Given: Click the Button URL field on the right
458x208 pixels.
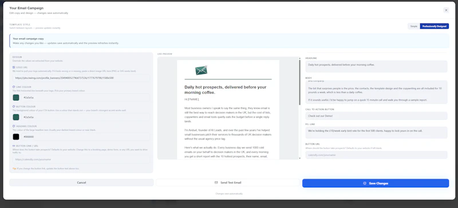Looking at the screenshot, I should pyautogui.click(x=376, y=155).
